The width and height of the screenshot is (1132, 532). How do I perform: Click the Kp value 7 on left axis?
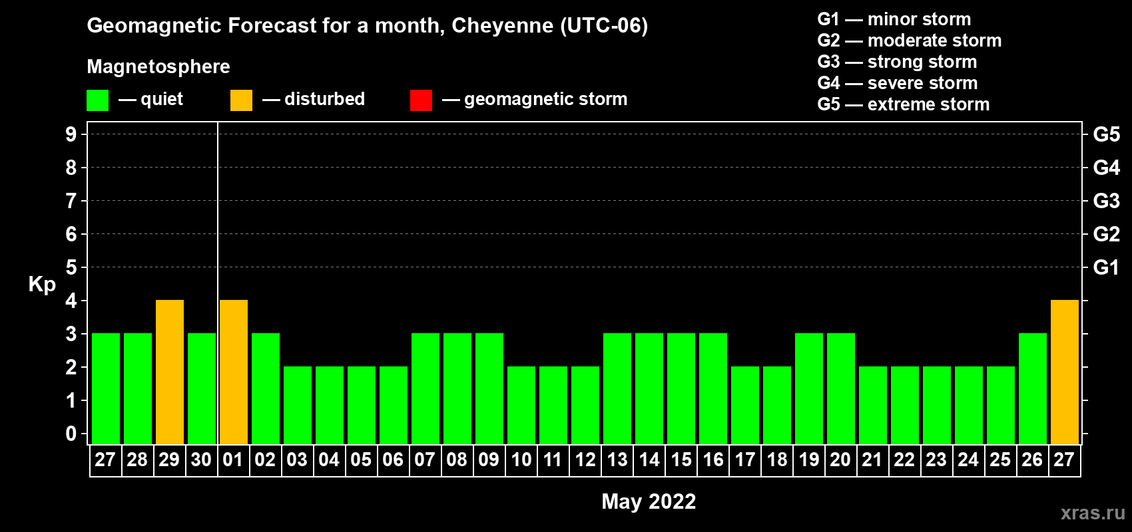coord(71,201)
